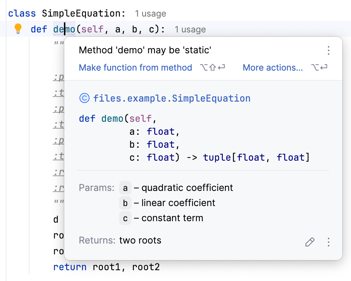Click the yellow light bulb intention icon

(18, 29)
